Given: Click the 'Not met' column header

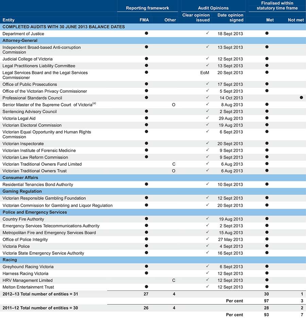Looking at the screenshot, I should pyautogui.click(x=296, y=20).
